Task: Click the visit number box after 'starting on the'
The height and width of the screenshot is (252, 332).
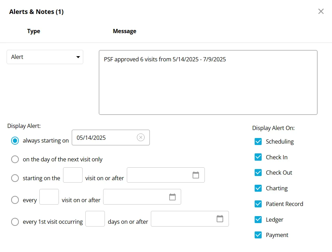Action: (73, 175)
